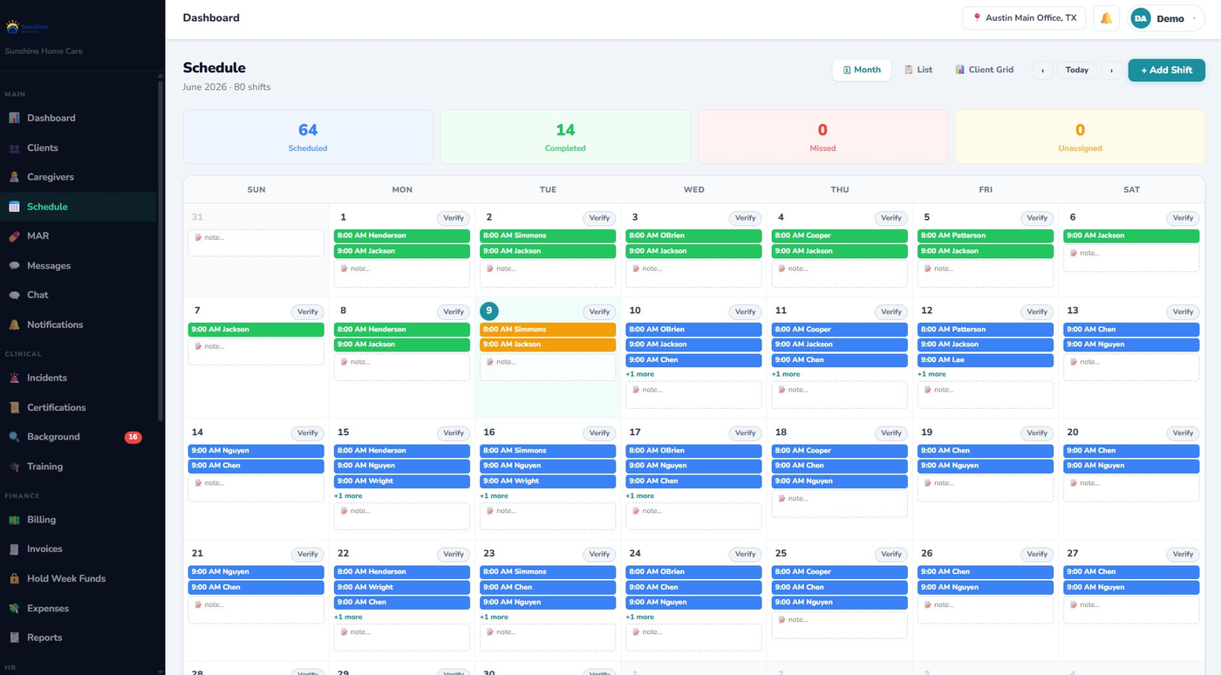The width and height of the screenshot is (1221, 675).
Task: Go to previous month arrow
Action: 1042,70
